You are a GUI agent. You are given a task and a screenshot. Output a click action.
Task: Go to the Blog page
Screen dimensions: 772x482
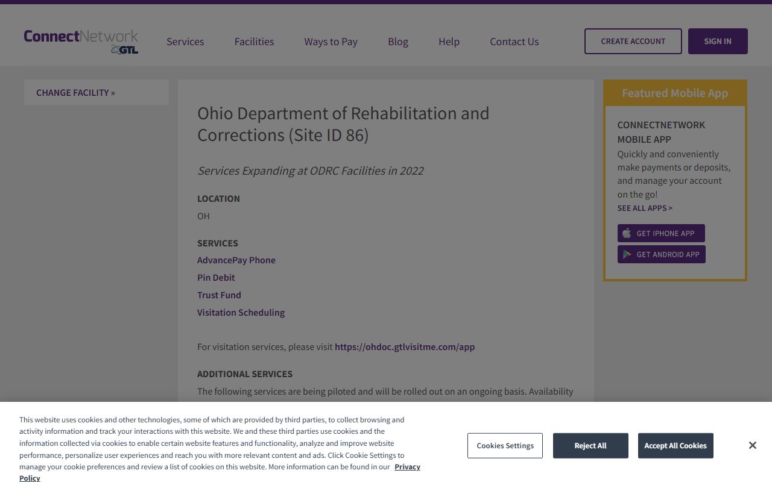point(398,42)
